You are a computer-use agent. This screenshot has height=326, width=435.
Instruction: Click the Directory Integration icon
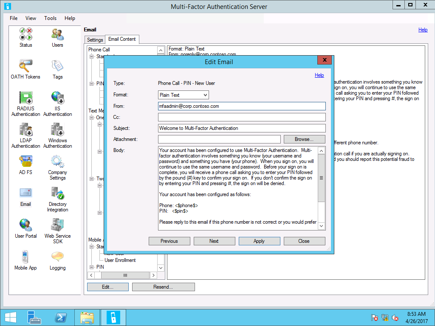(x=57, y=194)
